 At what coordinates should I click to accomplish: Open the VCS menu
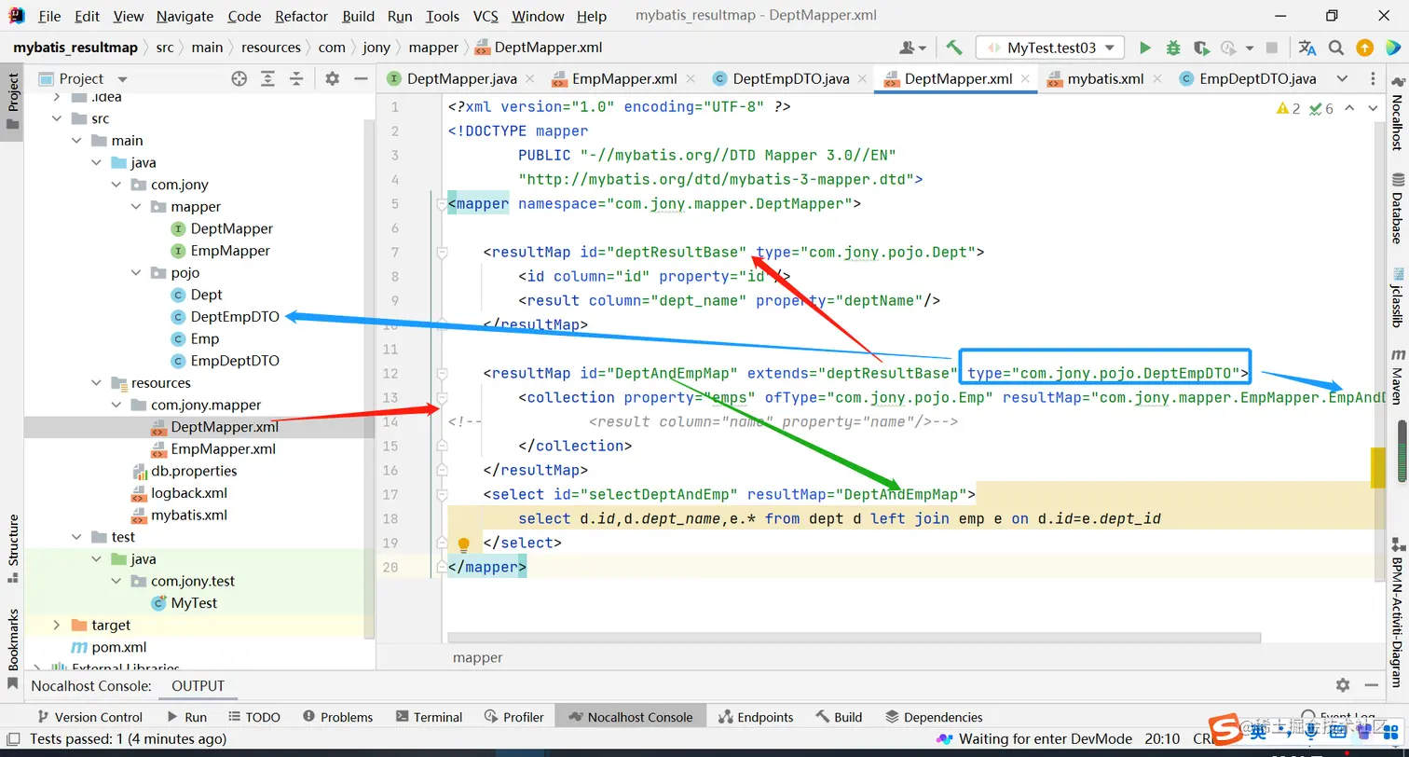pyautogui.click(x=486, y=16)
